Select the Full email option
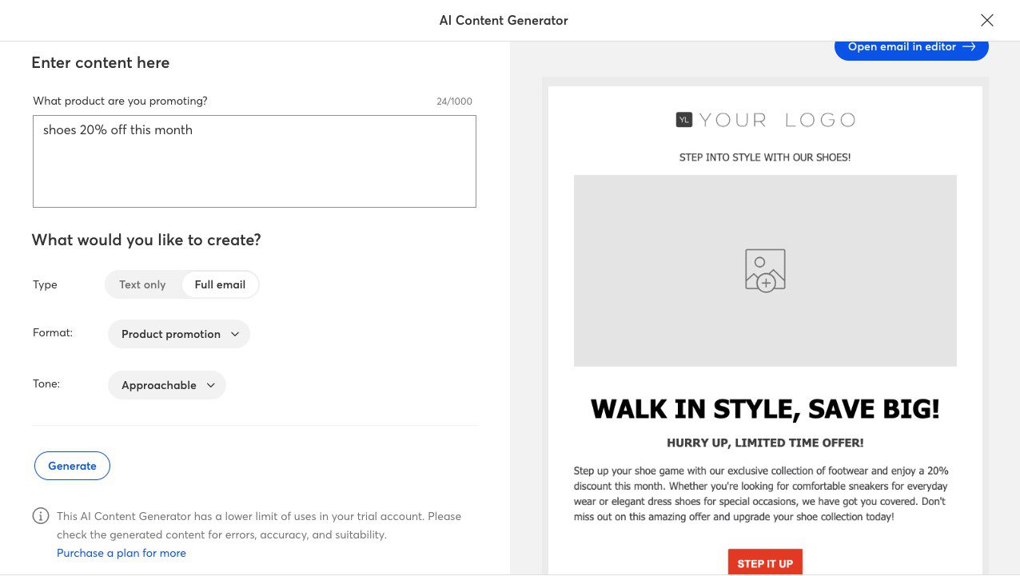This screenshot has width=1020, height=576. tap(220, 284)
